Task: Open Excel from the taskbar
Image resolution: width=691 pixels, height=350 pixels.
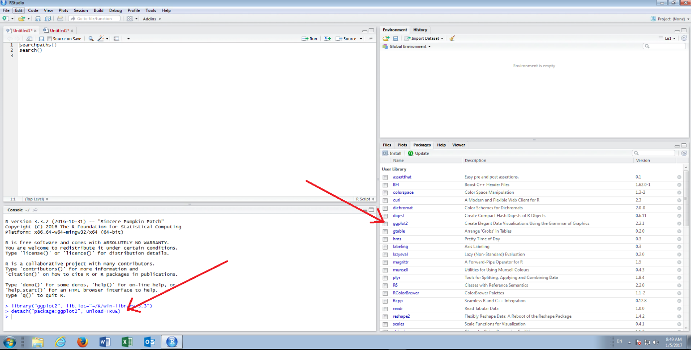Action: pyautogui.click(x=127, y=342)
